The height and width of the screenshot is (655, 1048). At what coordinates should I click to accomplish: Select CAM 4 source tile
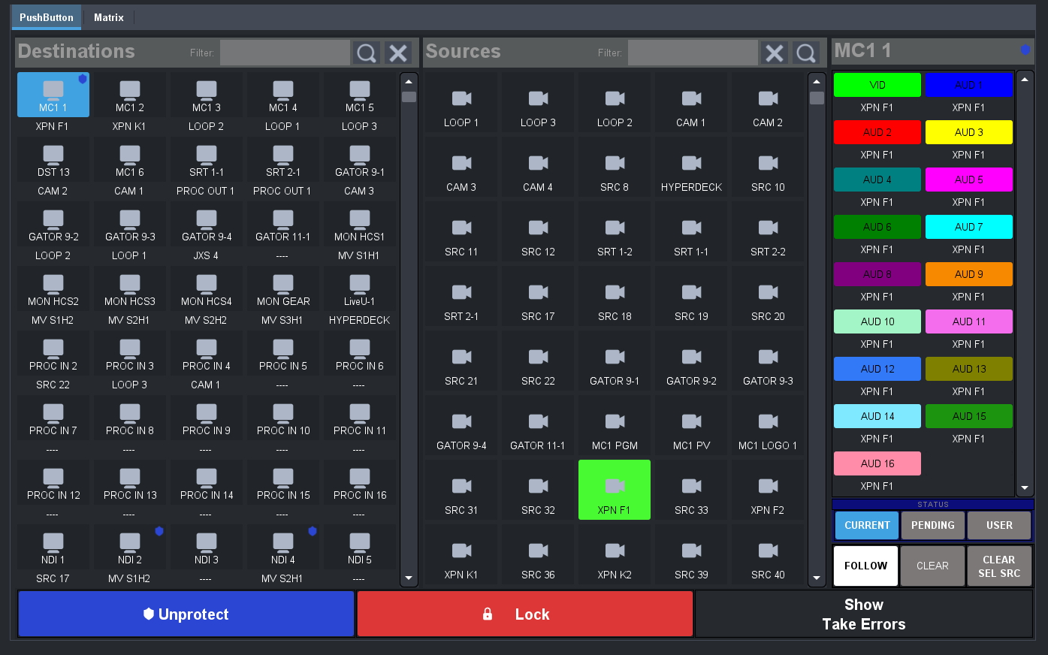pos(538,167)
